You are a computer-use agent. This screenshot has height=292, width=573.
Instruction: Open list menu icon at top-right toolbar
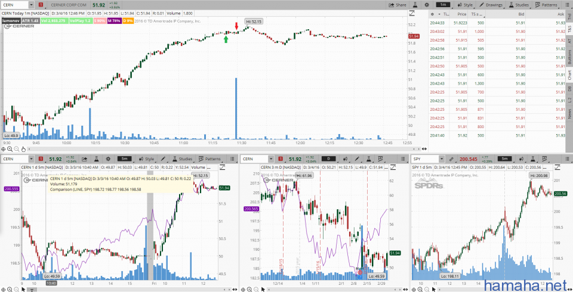pyautogui.click(x=566, y=5)
